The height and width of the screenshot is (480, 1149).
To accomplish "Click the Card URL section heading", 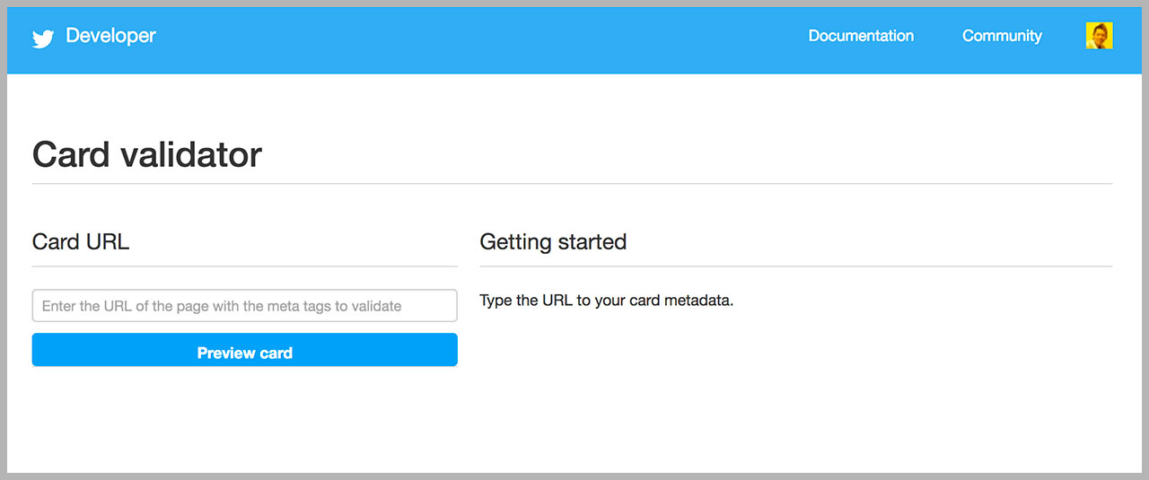I will pos(81,242).
